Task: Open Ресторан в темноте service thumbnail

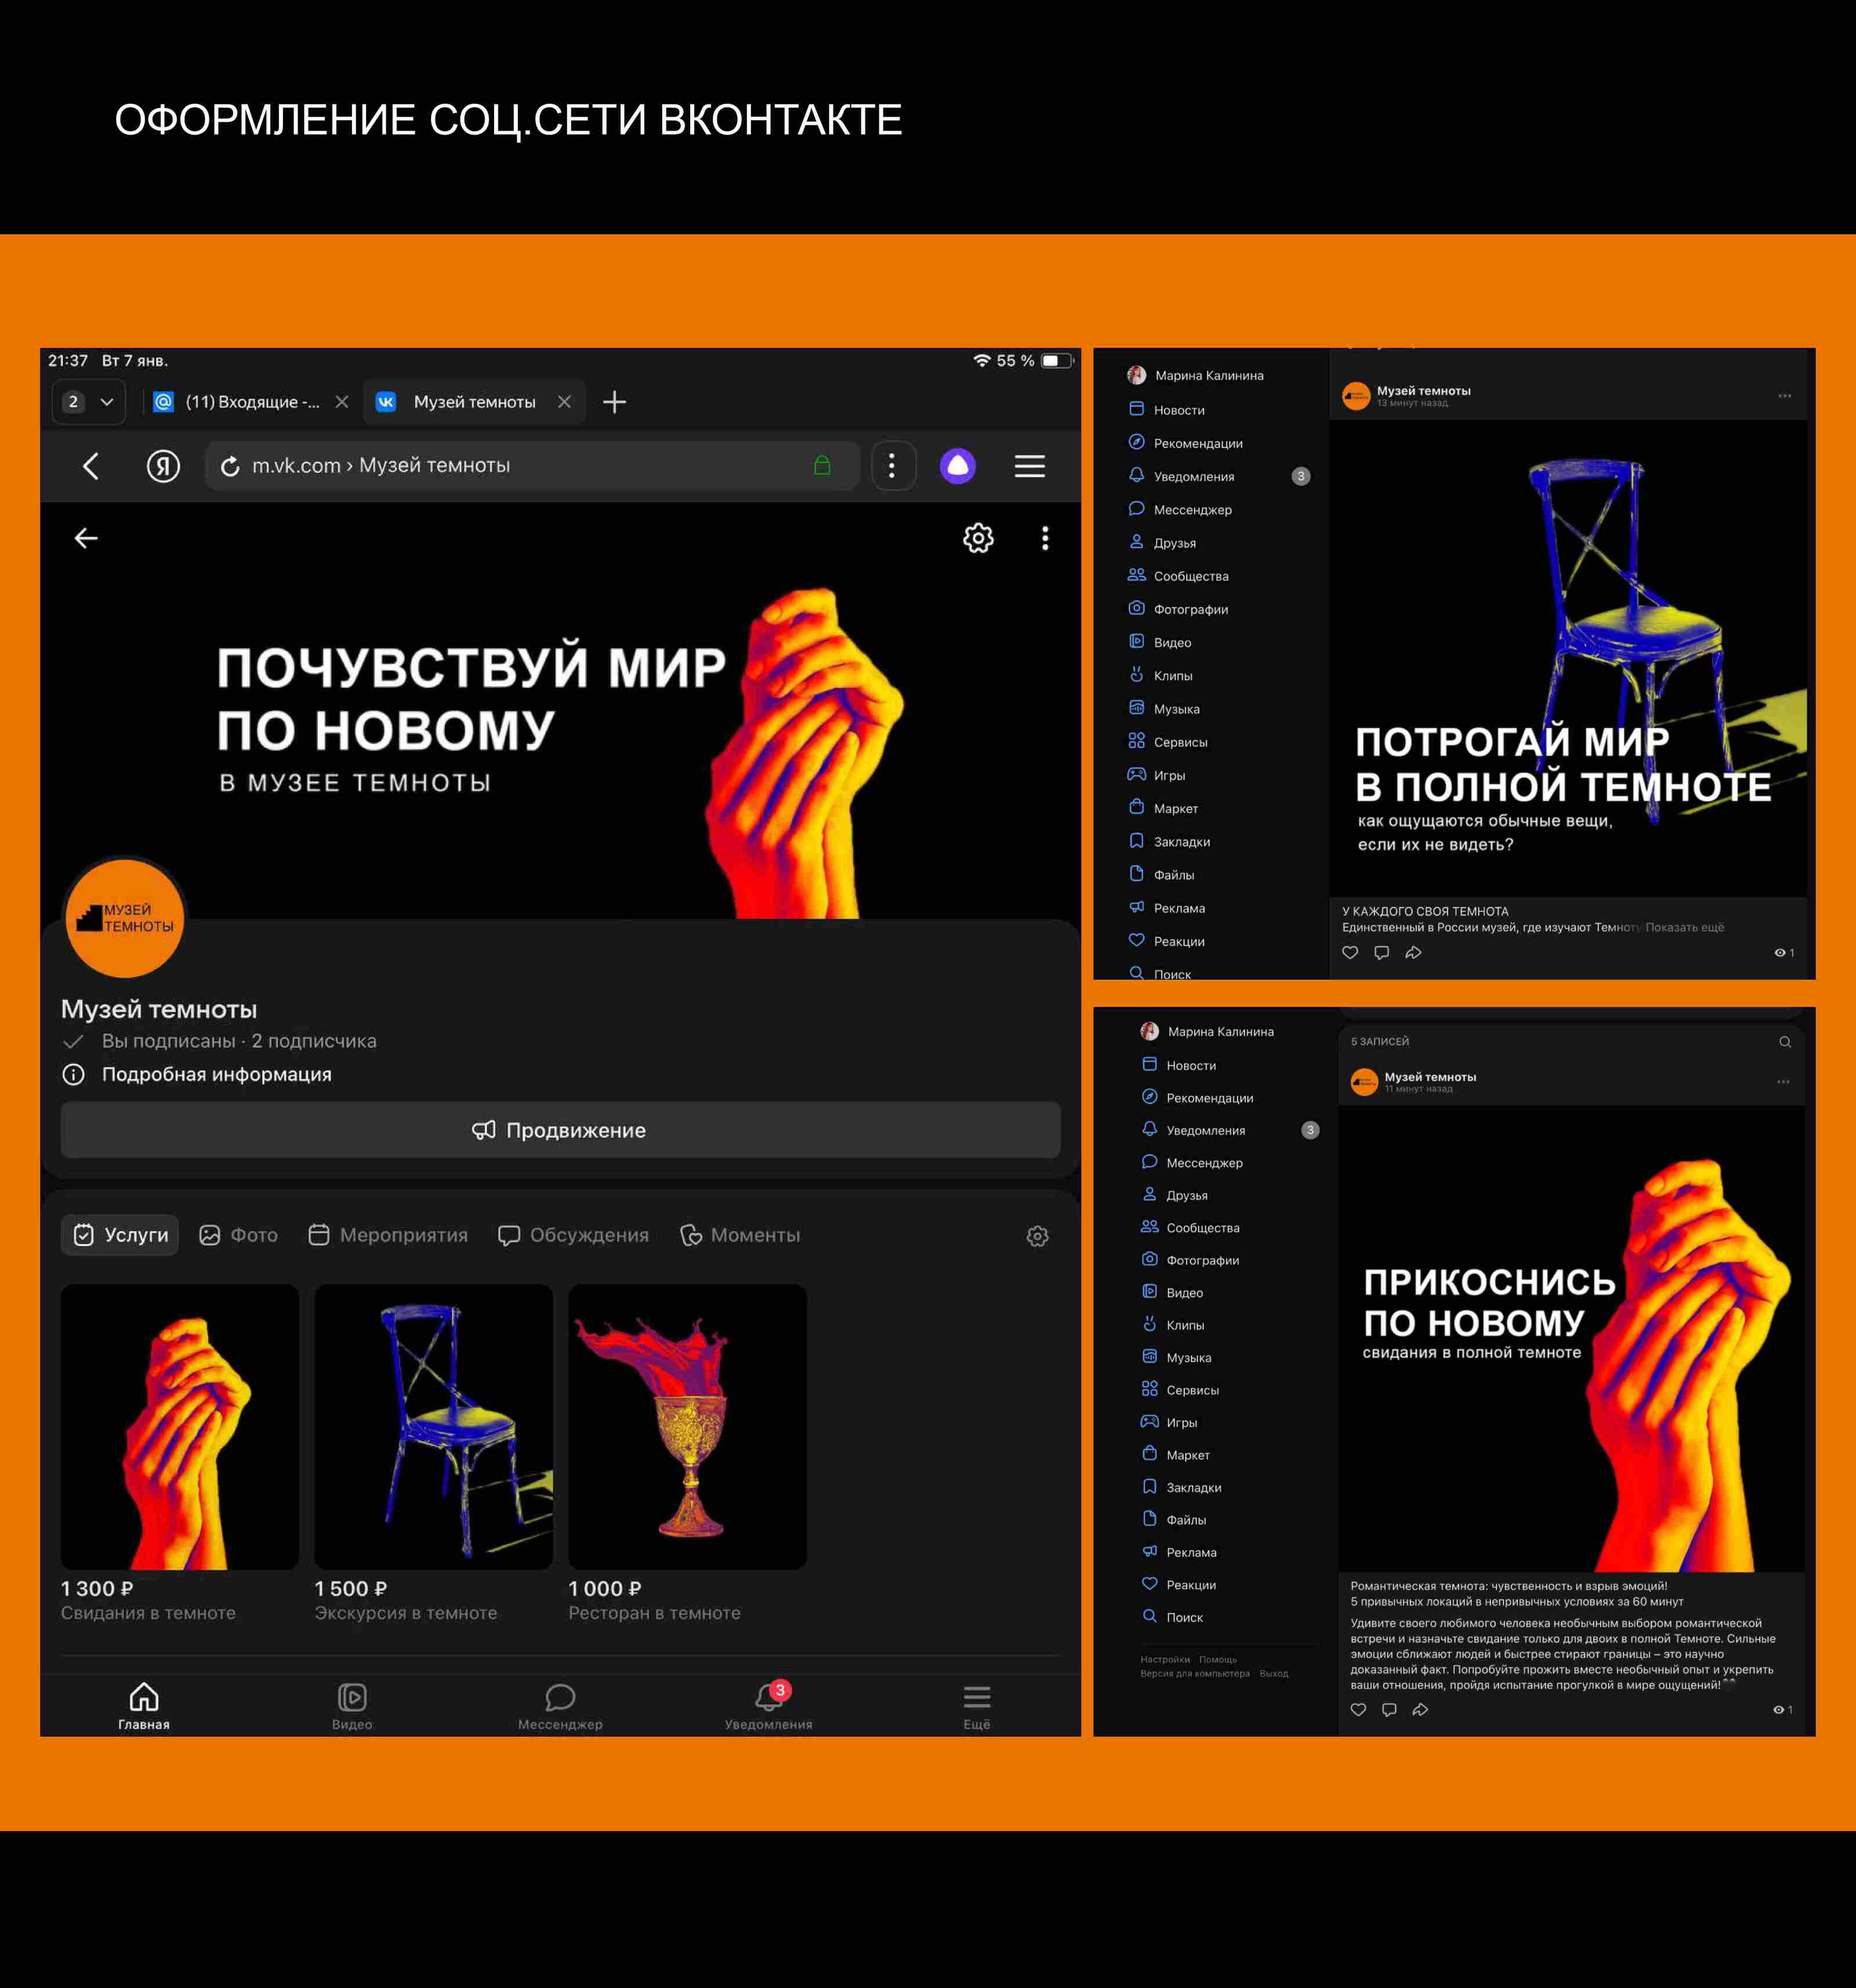Action: coord(687,1426)
